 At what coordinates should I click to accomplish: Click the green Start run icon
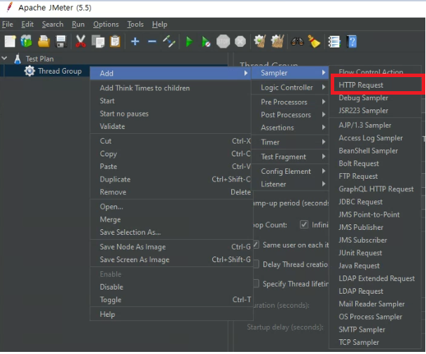click(189, 42)
